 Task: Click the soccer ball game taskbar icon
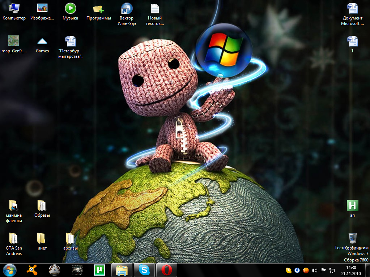[55, 270]
